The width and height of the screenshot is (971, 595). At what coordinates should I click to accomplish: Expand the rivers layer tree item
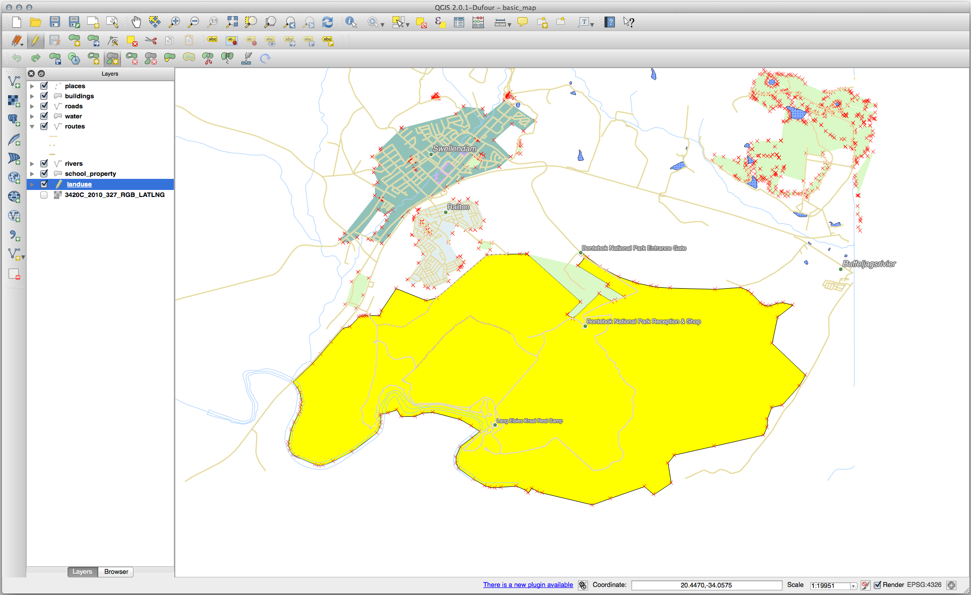click(32, 164)
